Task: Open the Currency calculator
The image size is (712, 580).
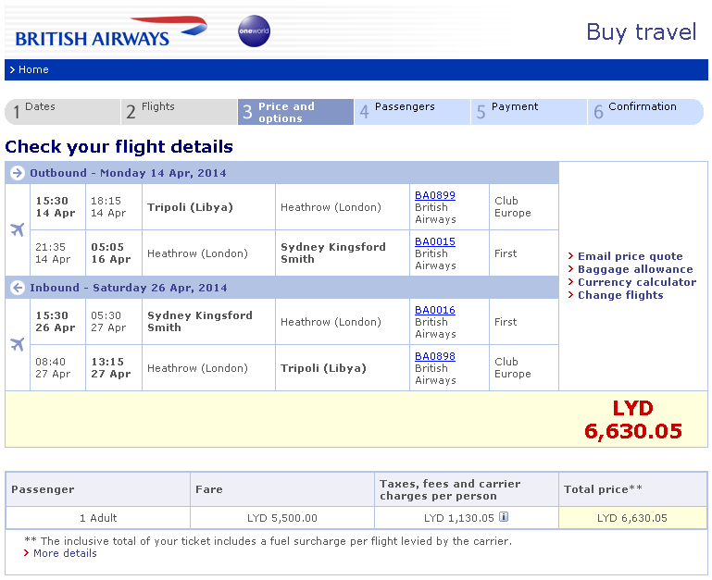Action: [x=636, y=282]
